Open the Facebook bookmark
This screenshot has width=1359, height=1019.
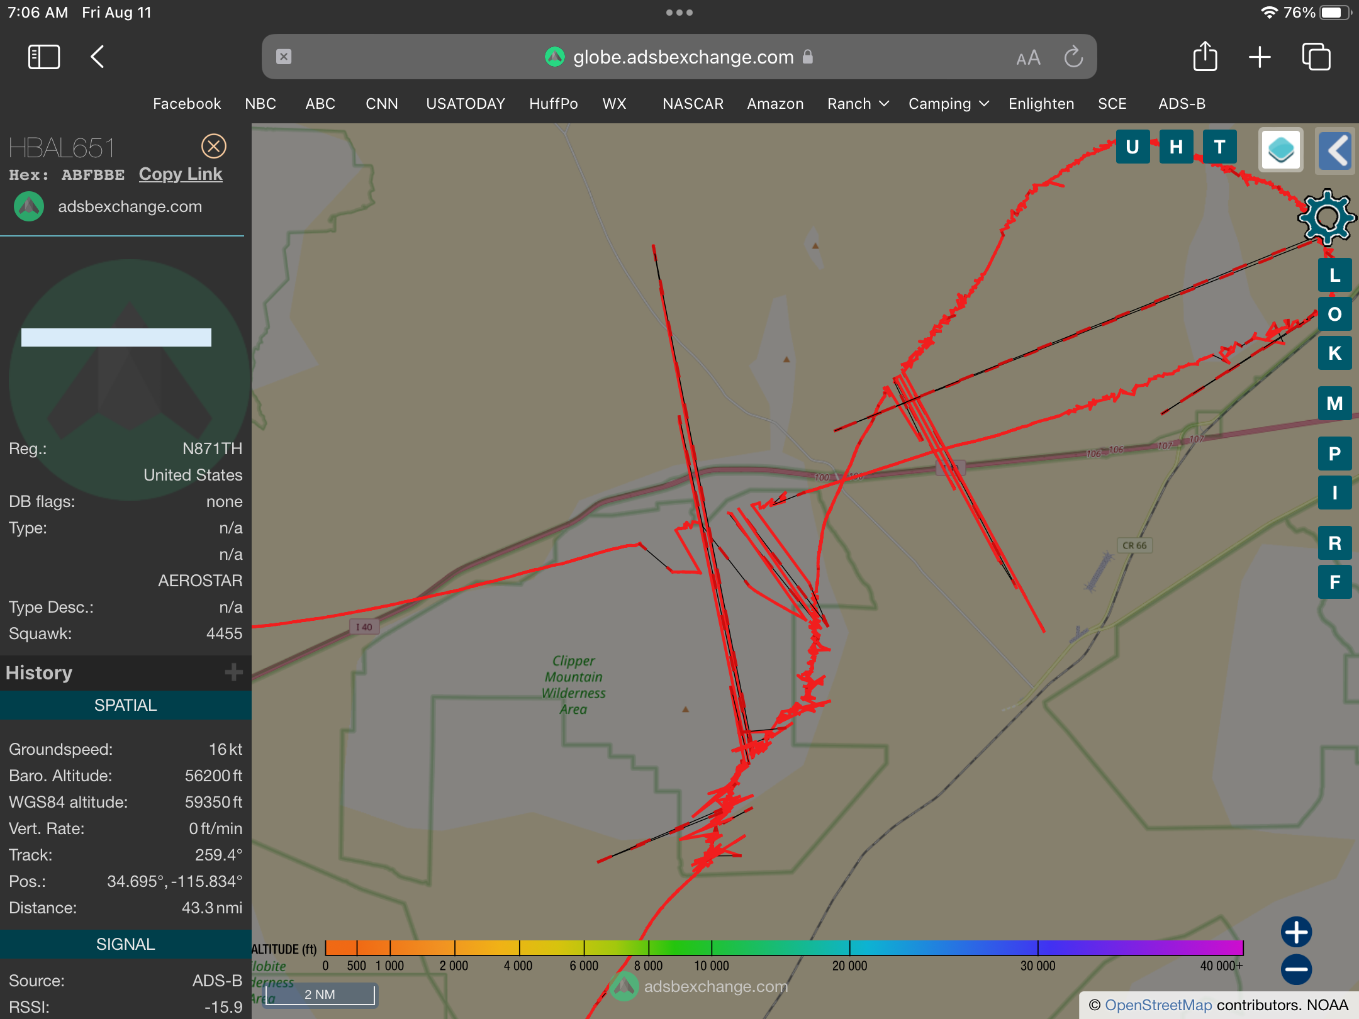pyautogui.click(x=187, y=104)
